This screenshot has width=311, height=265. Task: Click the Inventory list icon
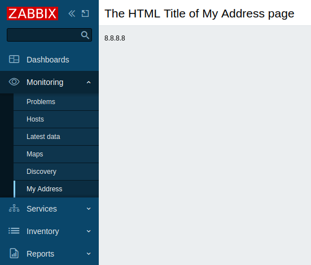[14, 231]
